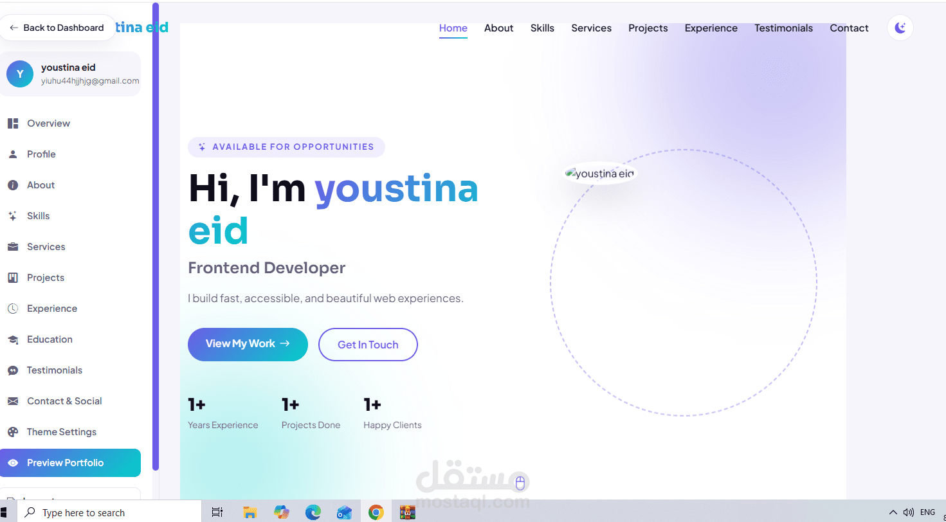946x522 pixels.
Task: Click the About info circle icon
Action: 13,185
